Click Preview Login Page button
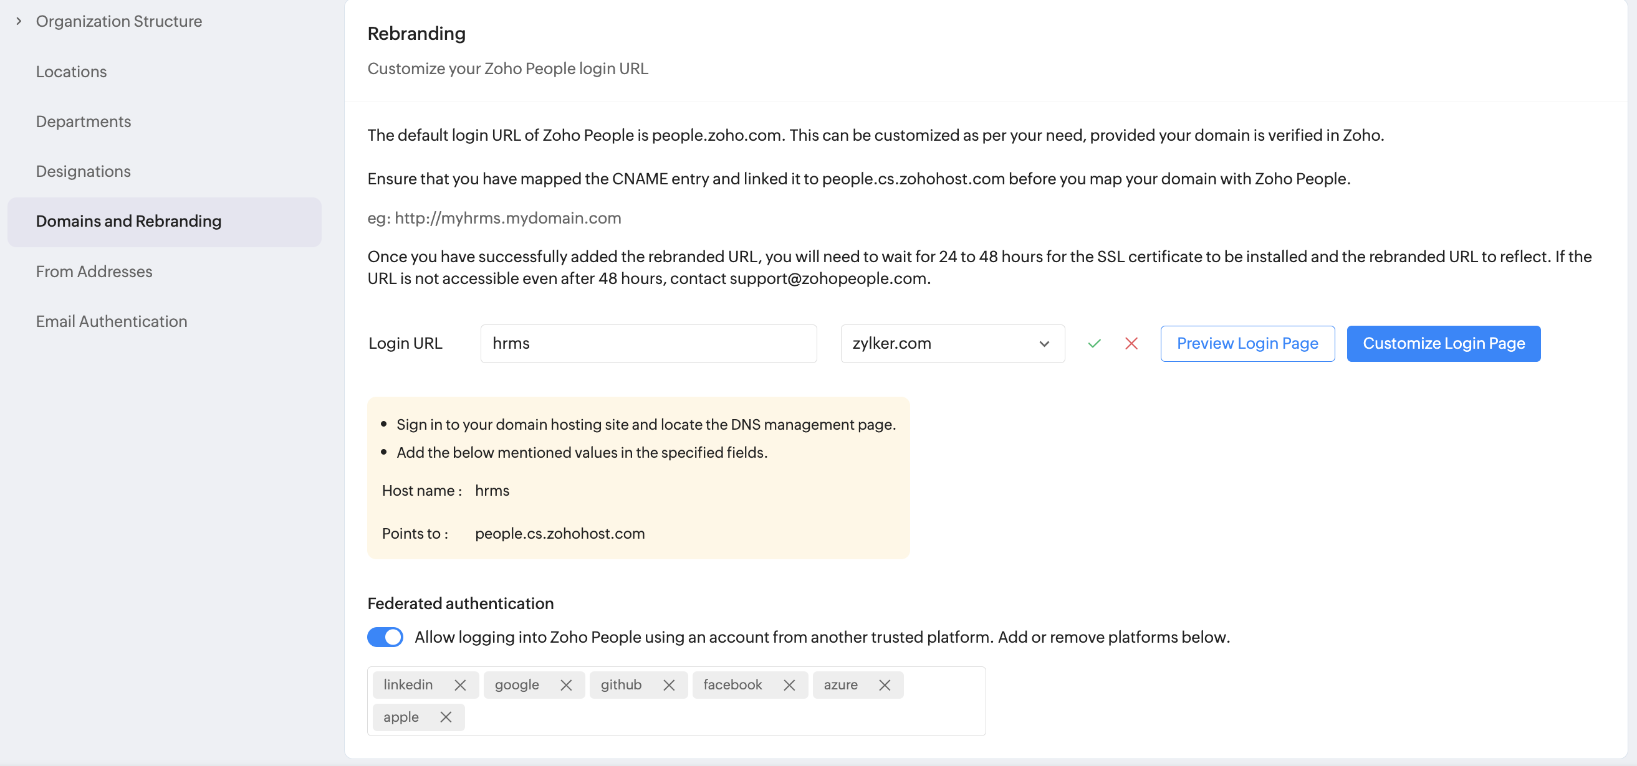Screen dimensions: 1637x766 [x=1247, y=343]
